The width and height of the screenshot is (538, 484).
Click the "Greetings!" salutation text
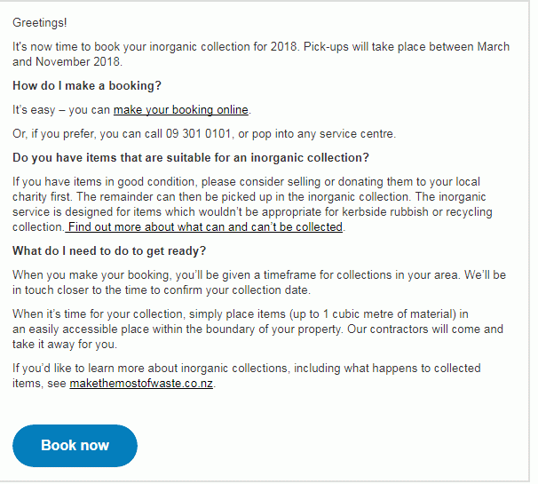point(40,20)
